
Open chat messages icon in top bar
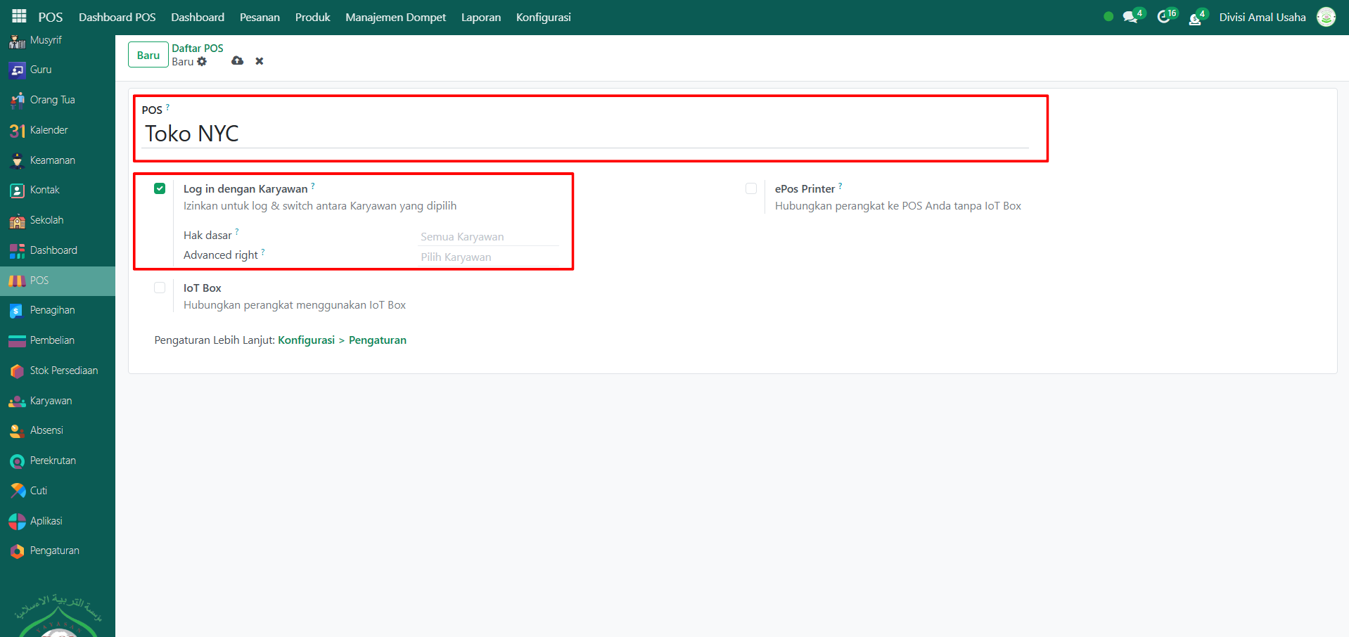point(1130,18)
